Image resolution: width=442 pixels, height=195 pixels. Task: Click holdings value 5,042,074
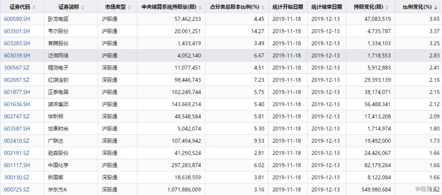tap(189, 129)
